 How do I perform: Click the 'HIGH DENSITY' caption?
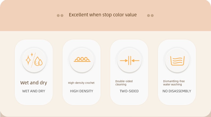pyautogui.click(x=81, y=91)
